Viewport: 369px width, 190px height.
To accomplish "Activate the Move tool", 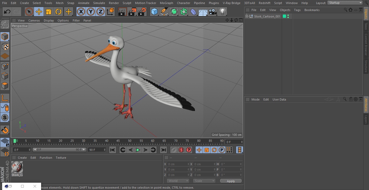I will (x=39, y=12).
